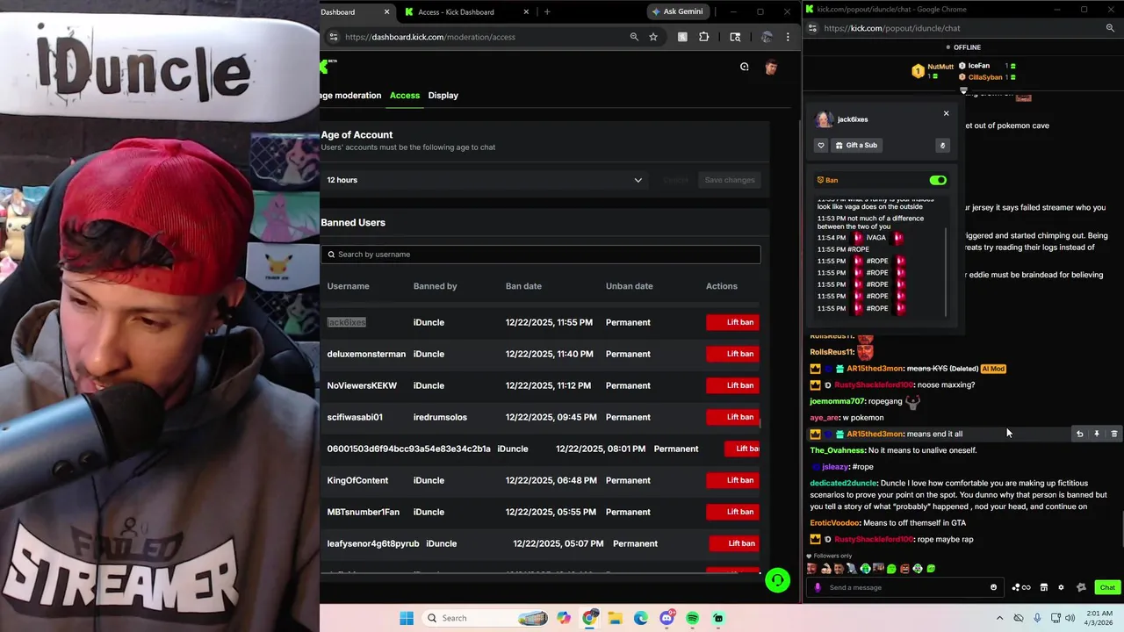Click the Ban date column header
This screenshot has width=1124, height=632.
523,286
